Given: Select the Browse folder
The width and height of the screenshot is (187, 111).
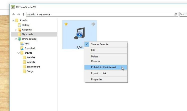Looking at the screenshot, I should click(28, 53).
